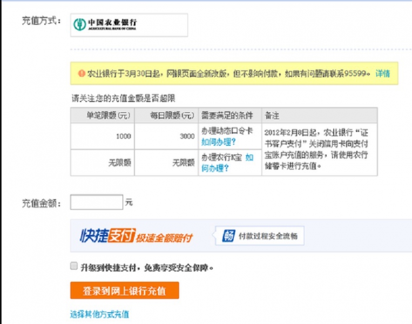
Task: Click the 办理农行K宝 condition text
Action: 221,157
